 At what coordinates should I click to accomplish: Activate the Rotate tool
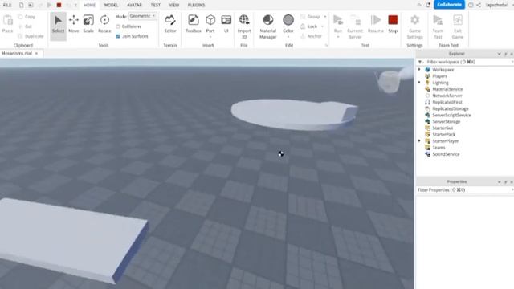(x=104, y=23)
